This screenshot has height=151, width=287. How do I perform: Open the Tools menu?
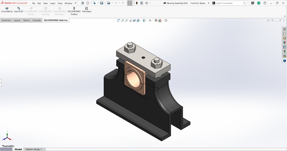coord(60,3)
